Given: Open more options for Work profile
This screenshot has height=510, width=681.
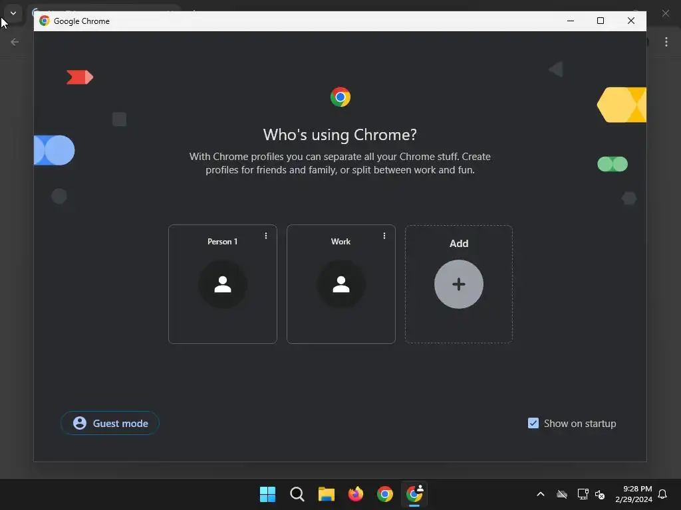Looking at the screenshot, I should [x=384, y=236].
